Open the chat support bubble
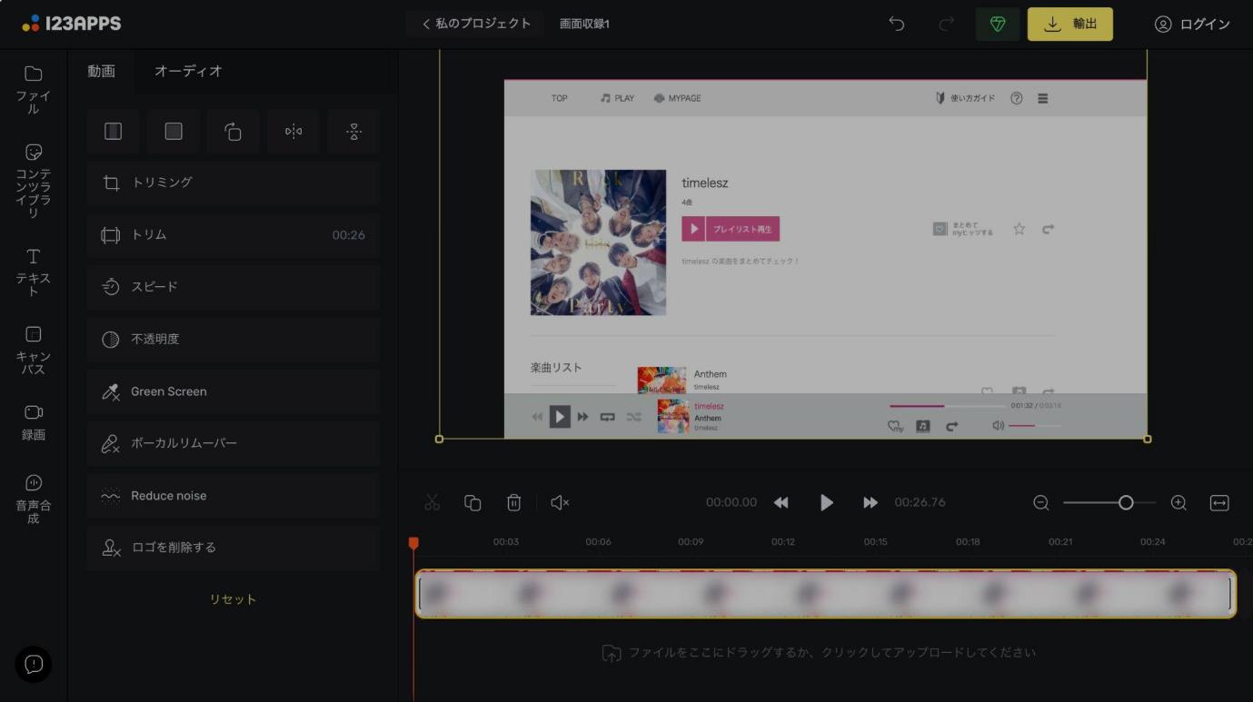Viewport: 1253px width, 702px height. point(34,665)
